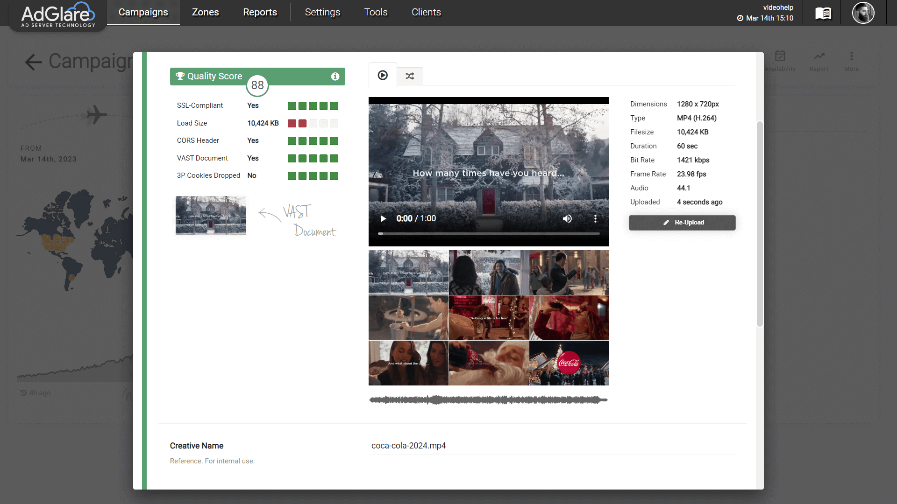Open the Tools menu
The image size is (897, 504).
(376, 12)
